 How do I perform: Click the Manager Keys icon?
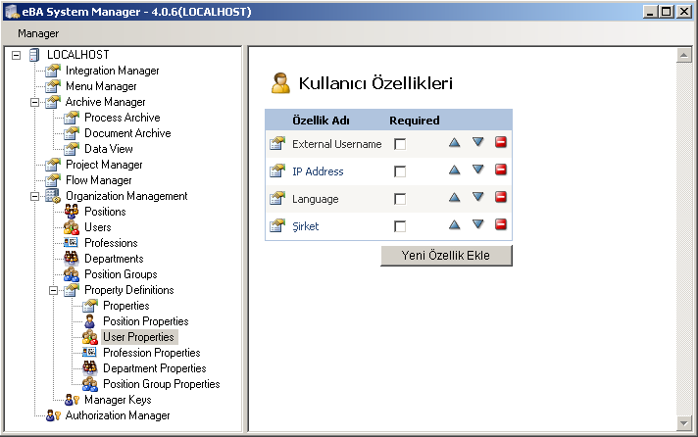click(73, 400)
